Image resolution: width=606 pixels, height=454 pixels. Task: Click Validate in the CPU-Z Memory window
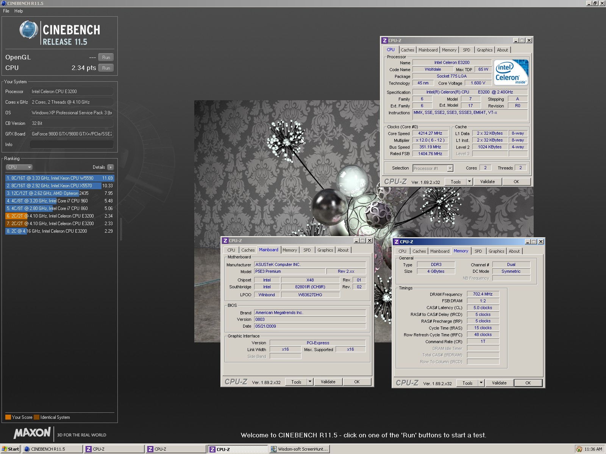499,383
